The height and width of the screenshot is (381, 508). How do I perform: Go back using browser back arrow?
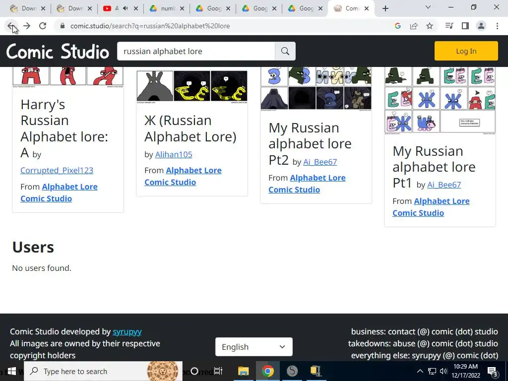tap(11, 26)
